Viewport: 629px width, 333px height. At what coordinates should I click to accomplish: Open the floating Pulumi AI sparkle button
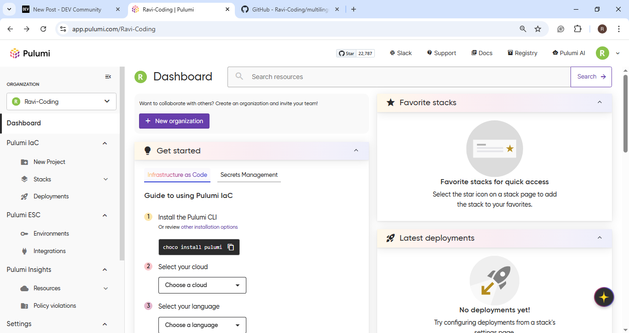pyautogui.click(x=604, y=297)
